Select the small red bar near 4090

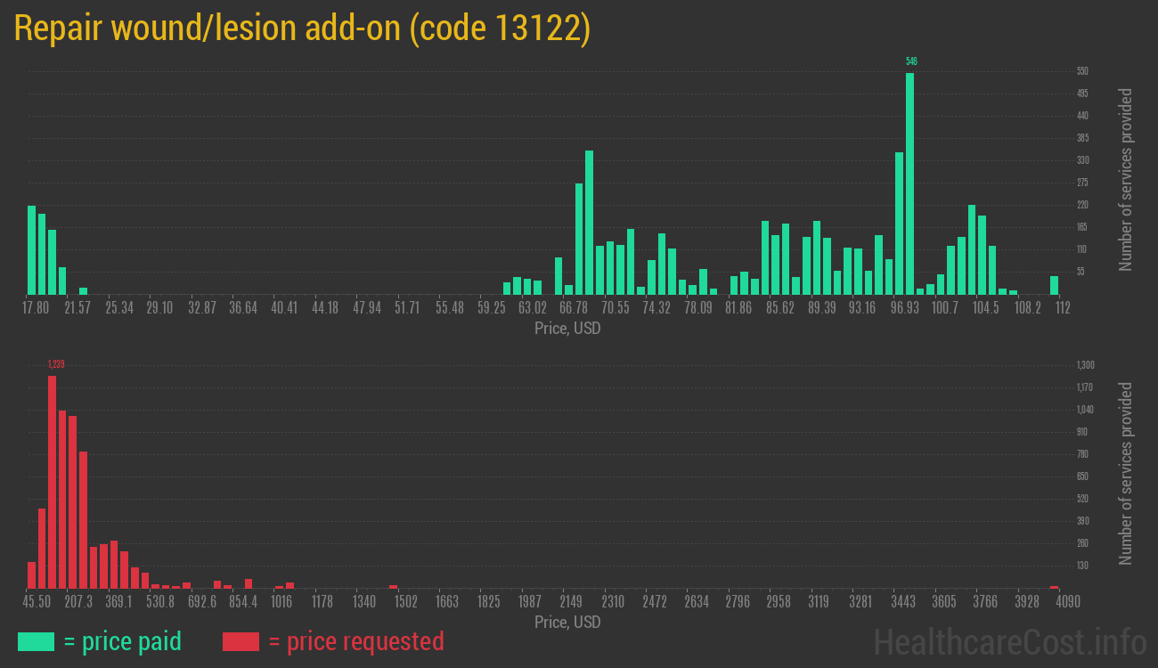[1054, 587]
